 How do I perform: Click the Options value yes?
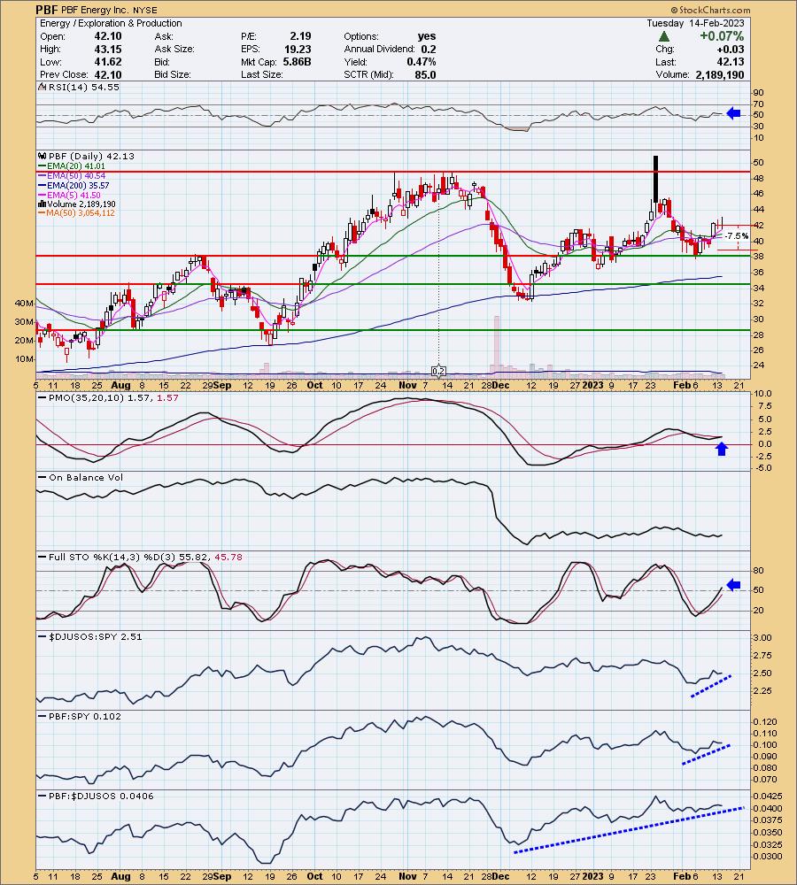(x=427, y=36)
